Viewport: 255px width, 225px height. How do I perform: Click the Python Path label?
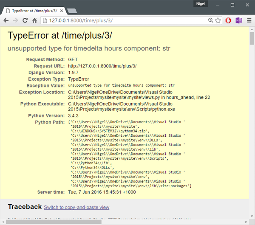click(x=50, y=122)
